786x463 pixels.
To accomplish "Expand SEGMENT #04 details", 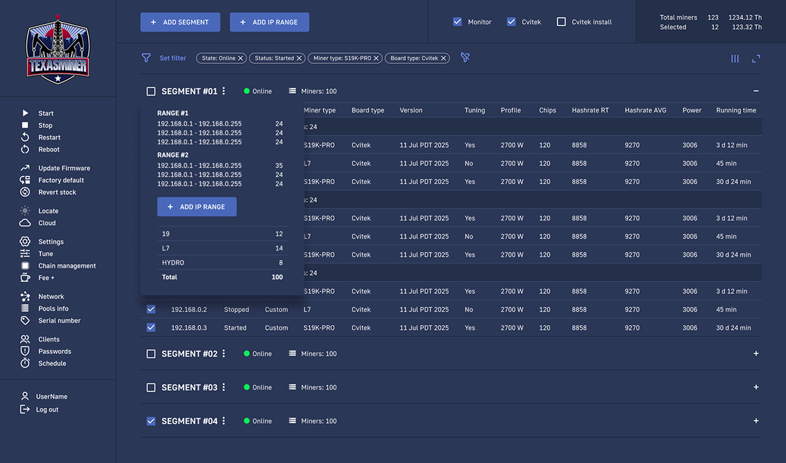I will [x=756, y=421].
